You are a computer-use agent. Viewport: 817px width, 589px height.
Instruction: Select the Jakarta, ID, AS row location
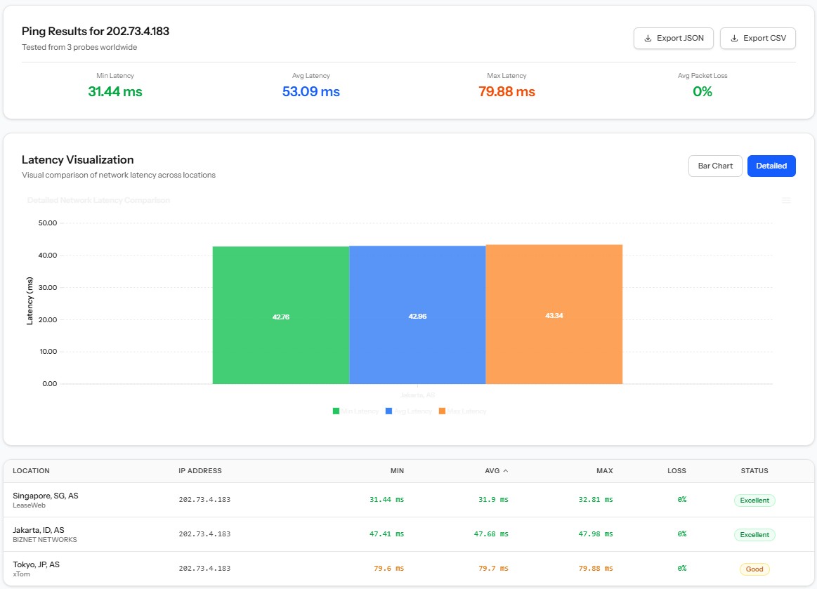click(39, 530)
